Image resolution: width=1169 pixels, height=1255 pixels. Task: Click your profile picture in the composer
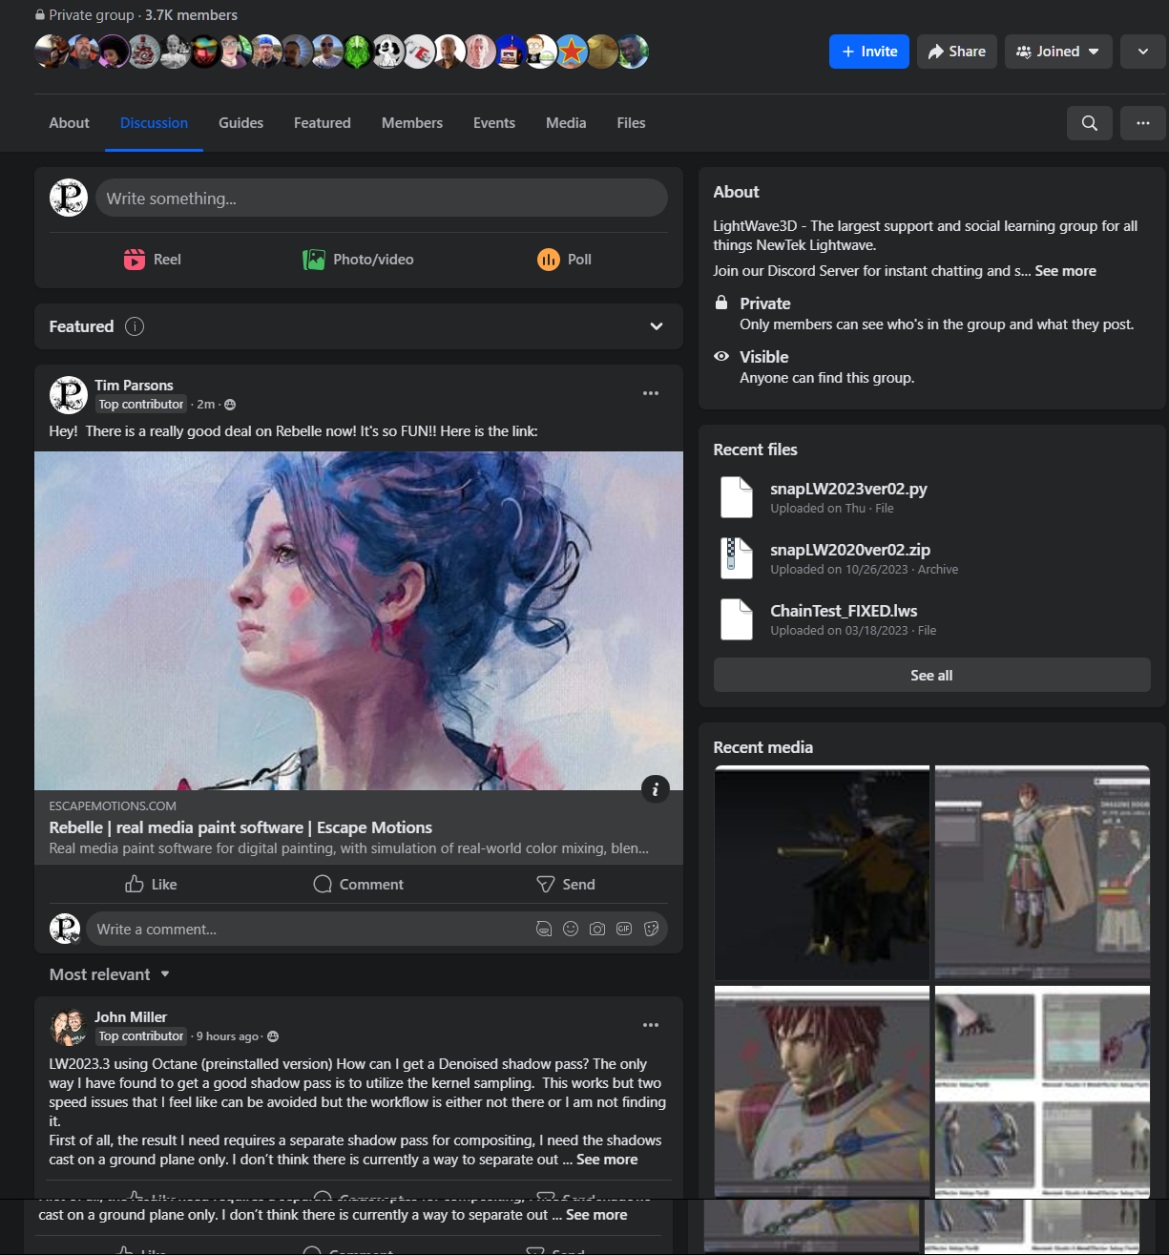click(69, 198)
